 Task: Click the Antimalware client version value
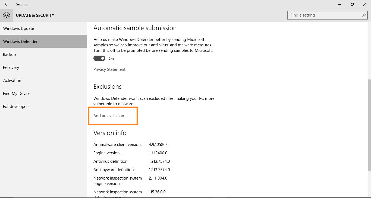pos(159,144)
